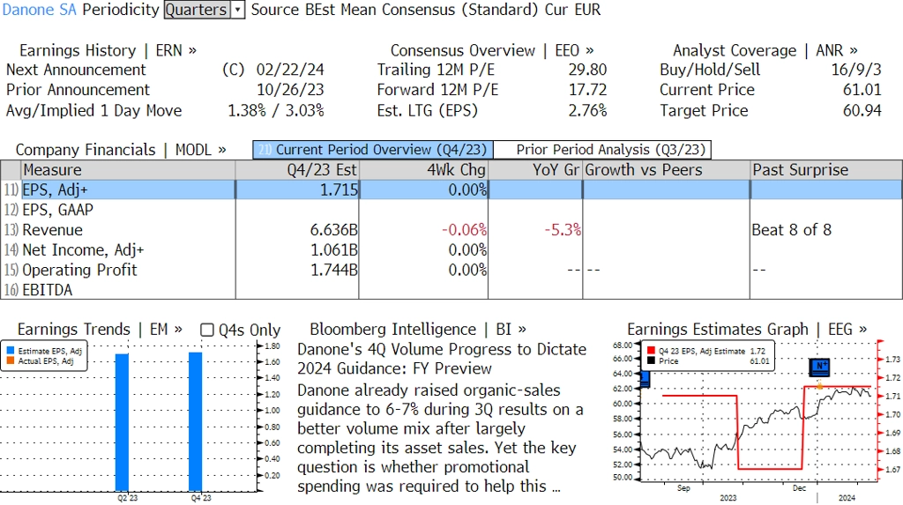
Task: Open Company Financials MODL link
Action: 120,150
